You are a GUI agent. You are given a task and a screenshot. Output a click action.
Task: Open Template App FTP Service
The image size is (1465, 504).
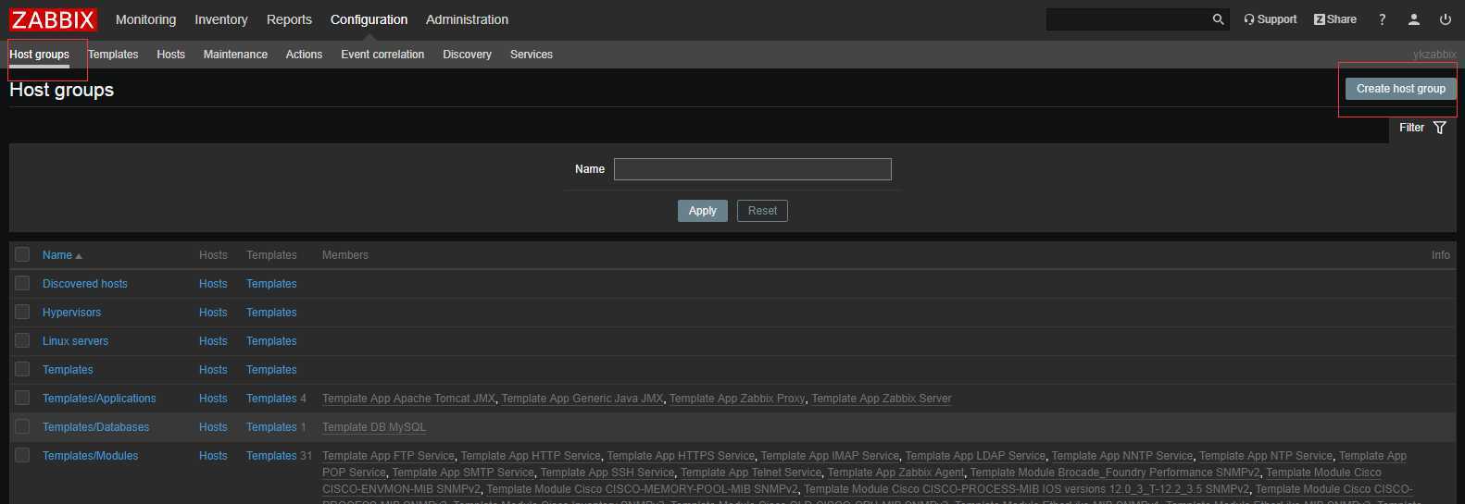coord(388,456)
